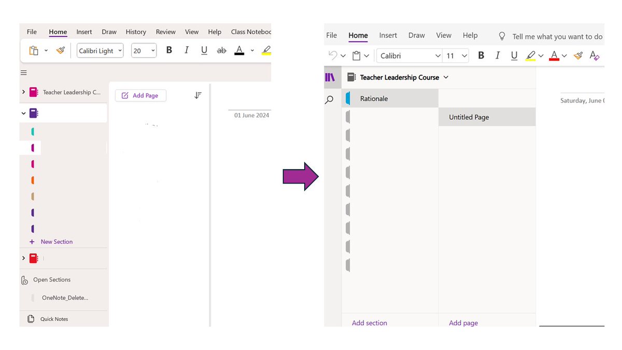Click the Quick Notes page icon
Screen dimensions: 622x350
31,319
